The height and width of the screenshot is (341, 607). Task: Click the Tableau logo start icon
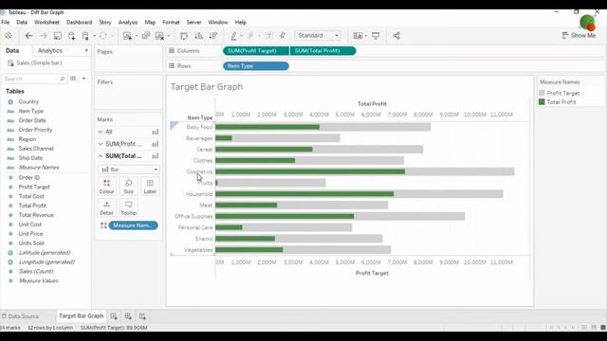9,36
